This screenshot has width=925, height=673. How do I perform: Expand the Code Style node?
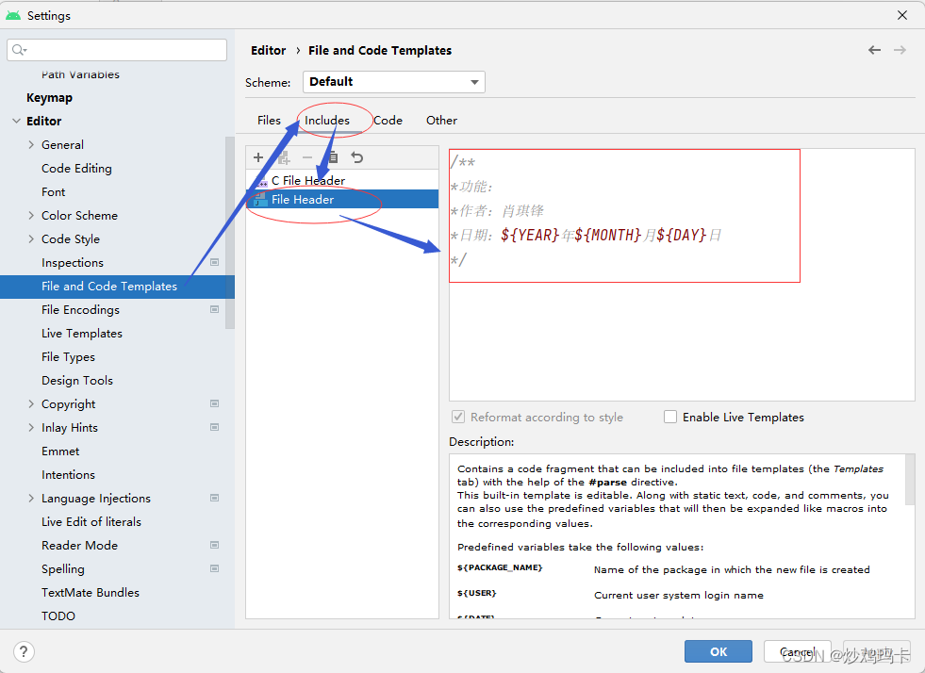(x=31, y=238)
